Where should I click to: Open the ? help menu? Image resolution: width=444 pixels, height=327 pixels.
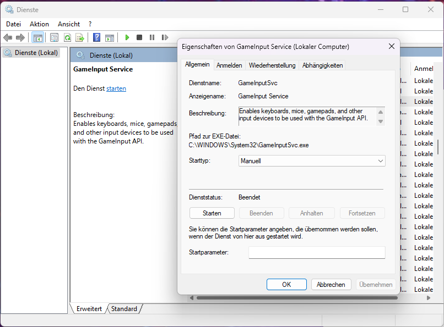[90, 24]
